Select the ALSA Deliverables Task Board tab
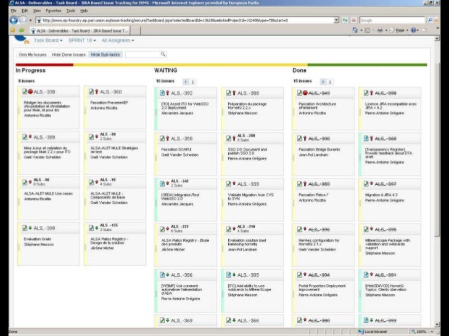 point(80,31)
